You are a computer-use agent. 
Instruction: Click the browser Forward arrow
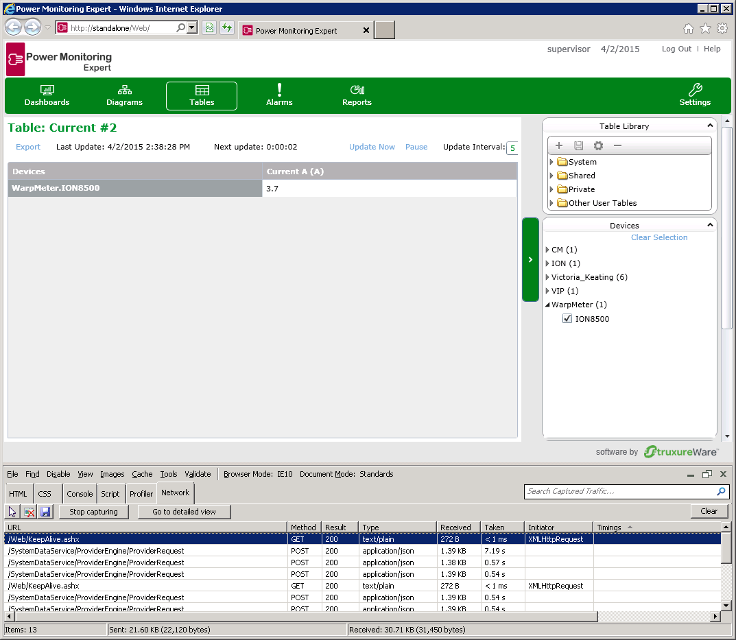32,27
